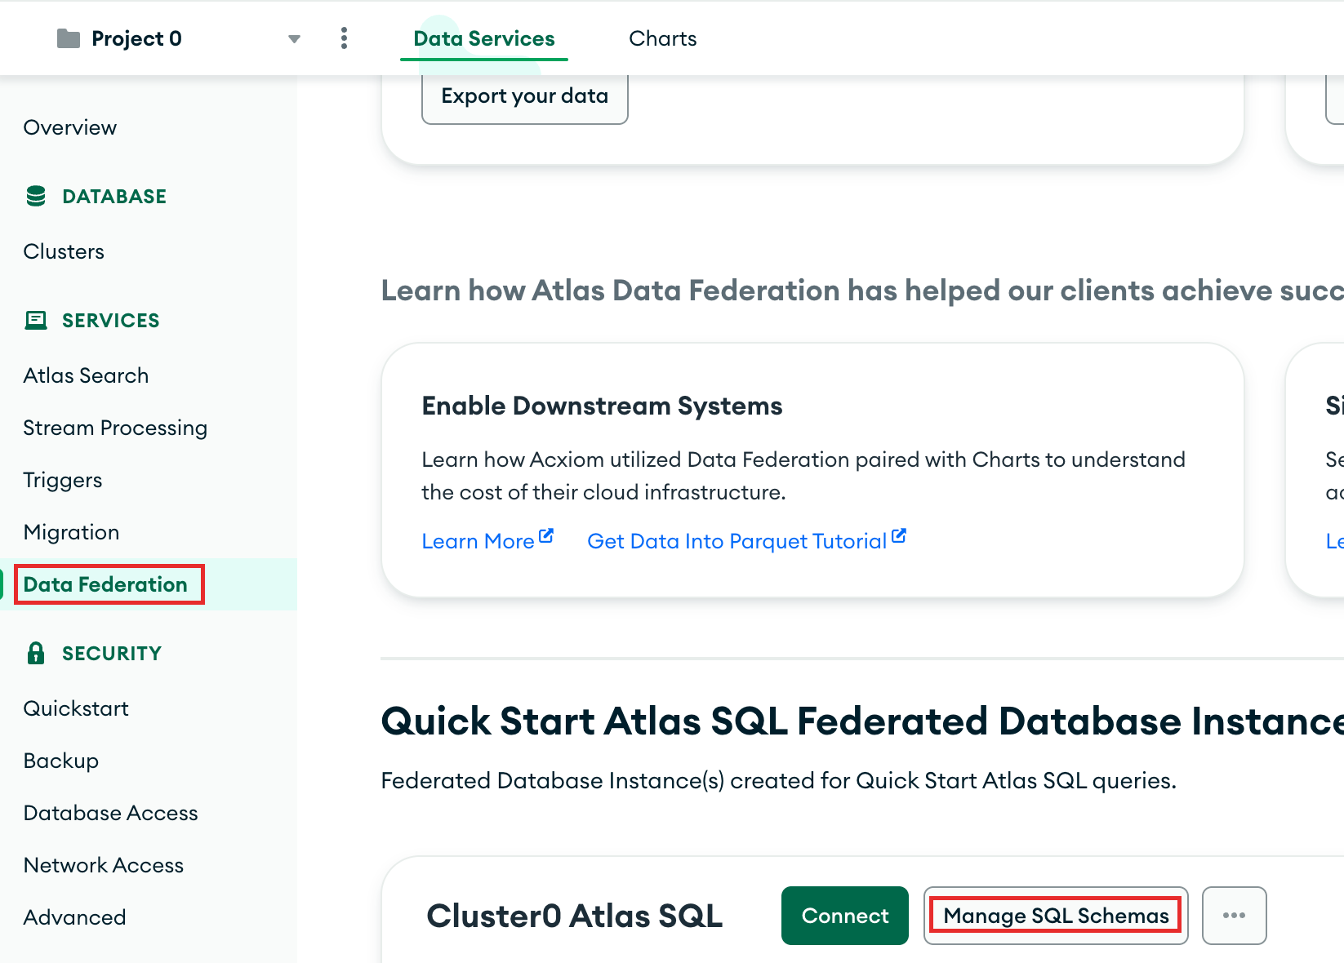1344x963 pixels.
Task: Switch to the Data Services tab
Action: [483, 38]
